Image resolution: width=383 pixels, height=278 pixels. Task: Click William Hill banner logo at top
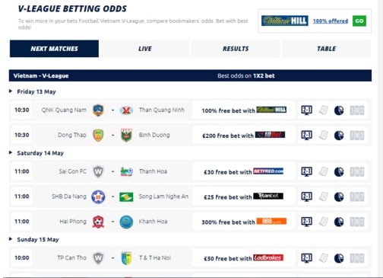tap(285, 21)
